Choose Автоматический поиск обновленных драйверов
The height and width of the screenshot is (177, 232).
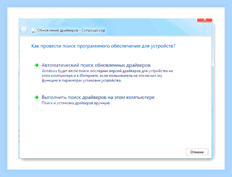[x=96, y=65]
